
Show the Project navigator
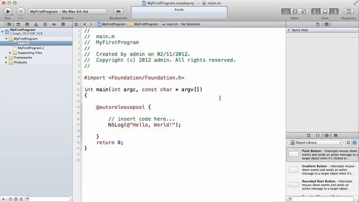click(x=9, y=24)
